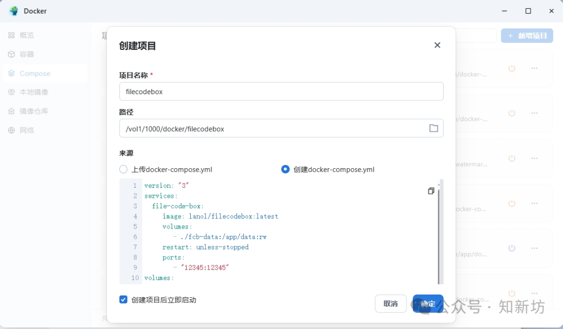Open more options for the second project row
The height and width of the screenshot is (329, 563).
[x=534, y=113]
